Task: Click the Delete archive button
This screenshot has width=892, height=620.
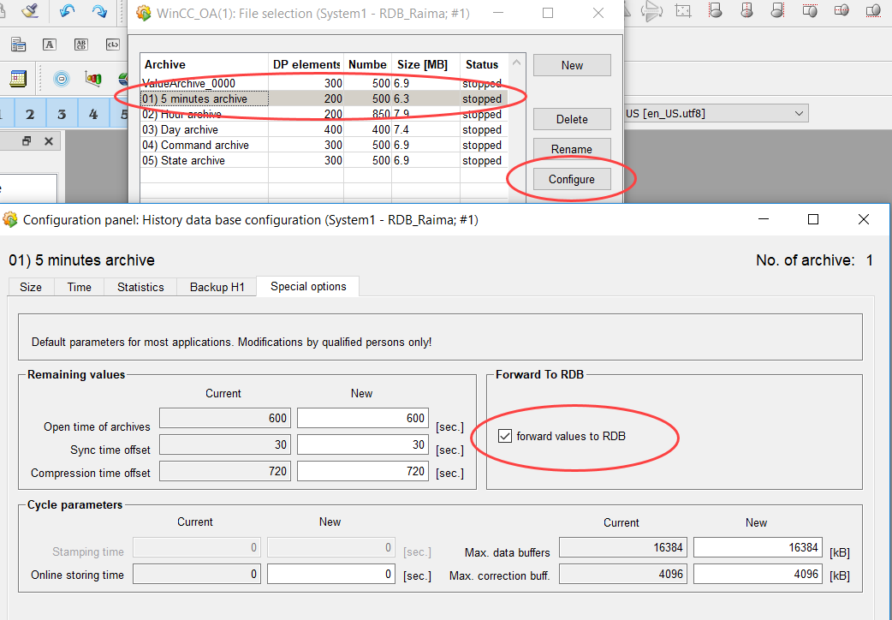Action: click(572, 119)
